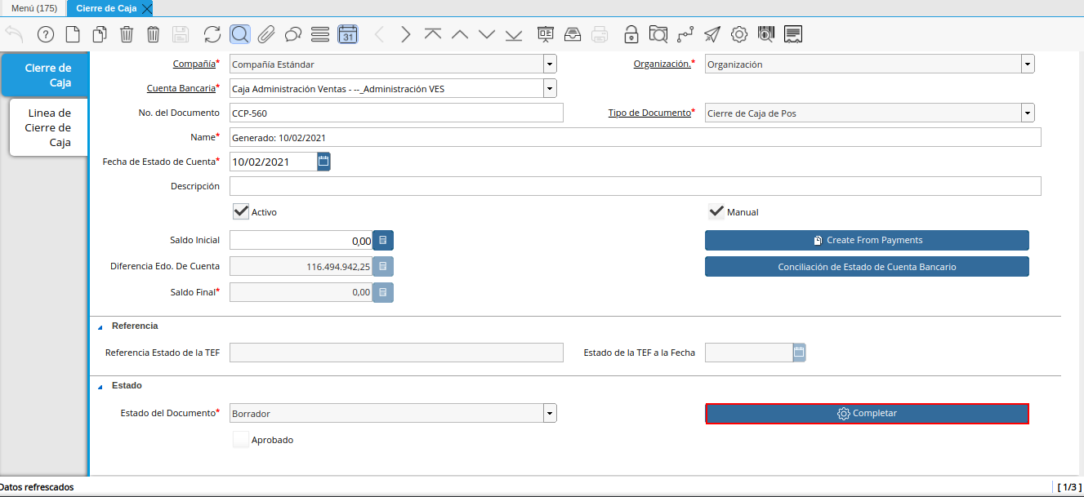Go to next record with the right arrow
This screenshot has width=1084, height=497.
(406, 34)
